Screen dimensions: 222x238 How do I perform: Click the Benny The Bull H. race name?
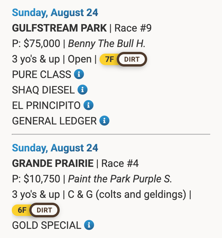point(107,44)
